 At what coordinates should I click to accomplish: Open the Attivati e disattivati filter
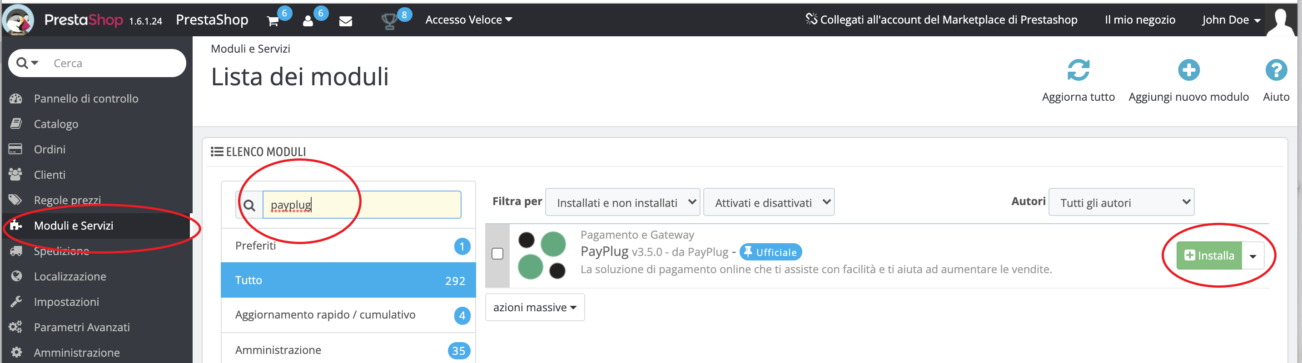tap(769, 202)
